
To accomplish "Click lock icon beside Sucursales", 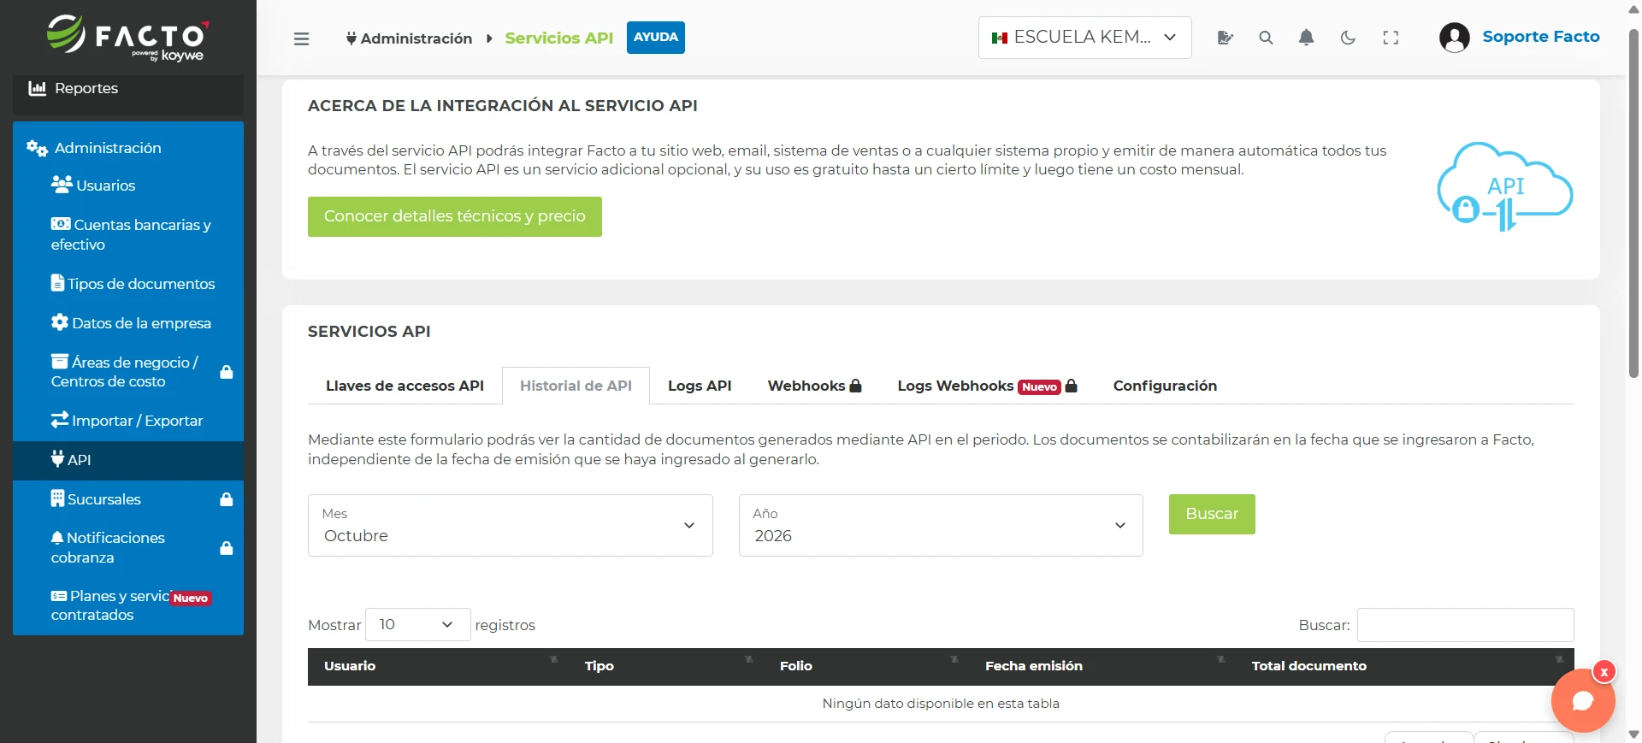I will pos(227,499).
